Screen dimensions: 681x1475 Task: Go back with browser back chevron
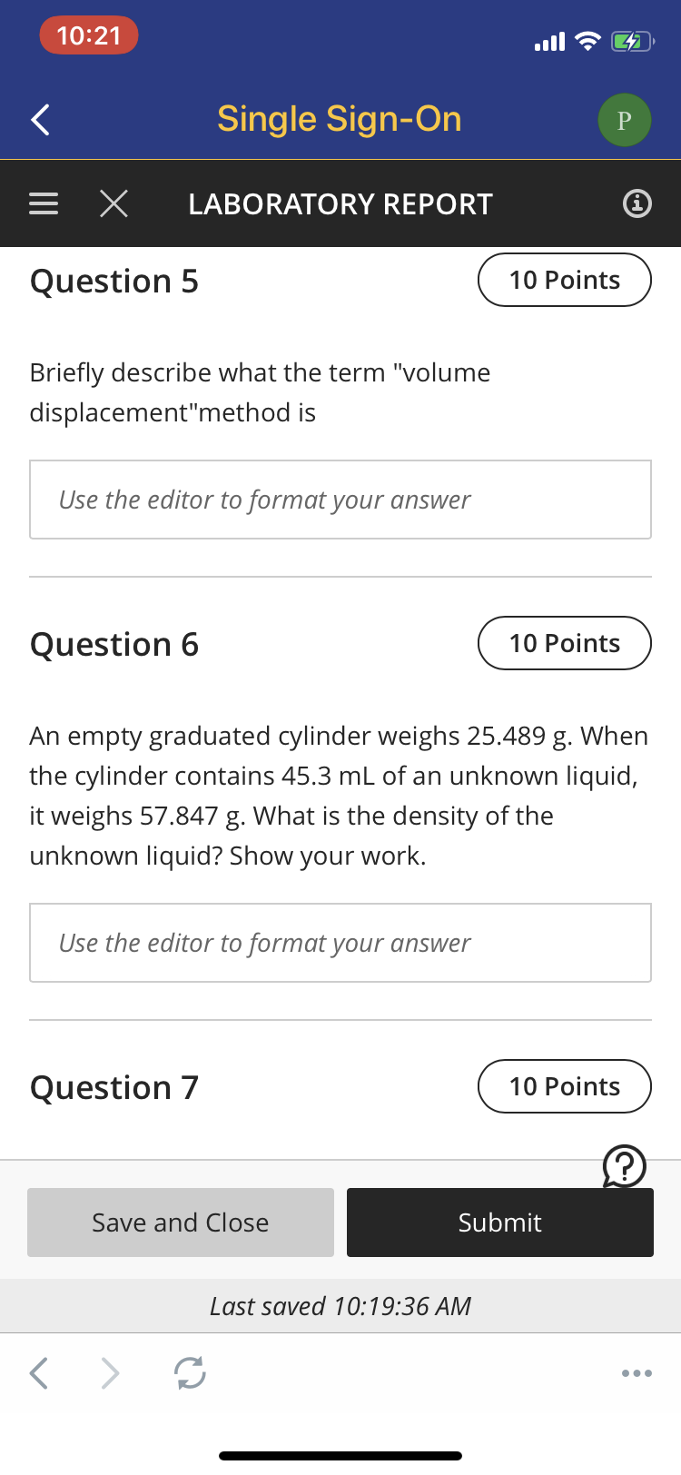point(39,1372)
